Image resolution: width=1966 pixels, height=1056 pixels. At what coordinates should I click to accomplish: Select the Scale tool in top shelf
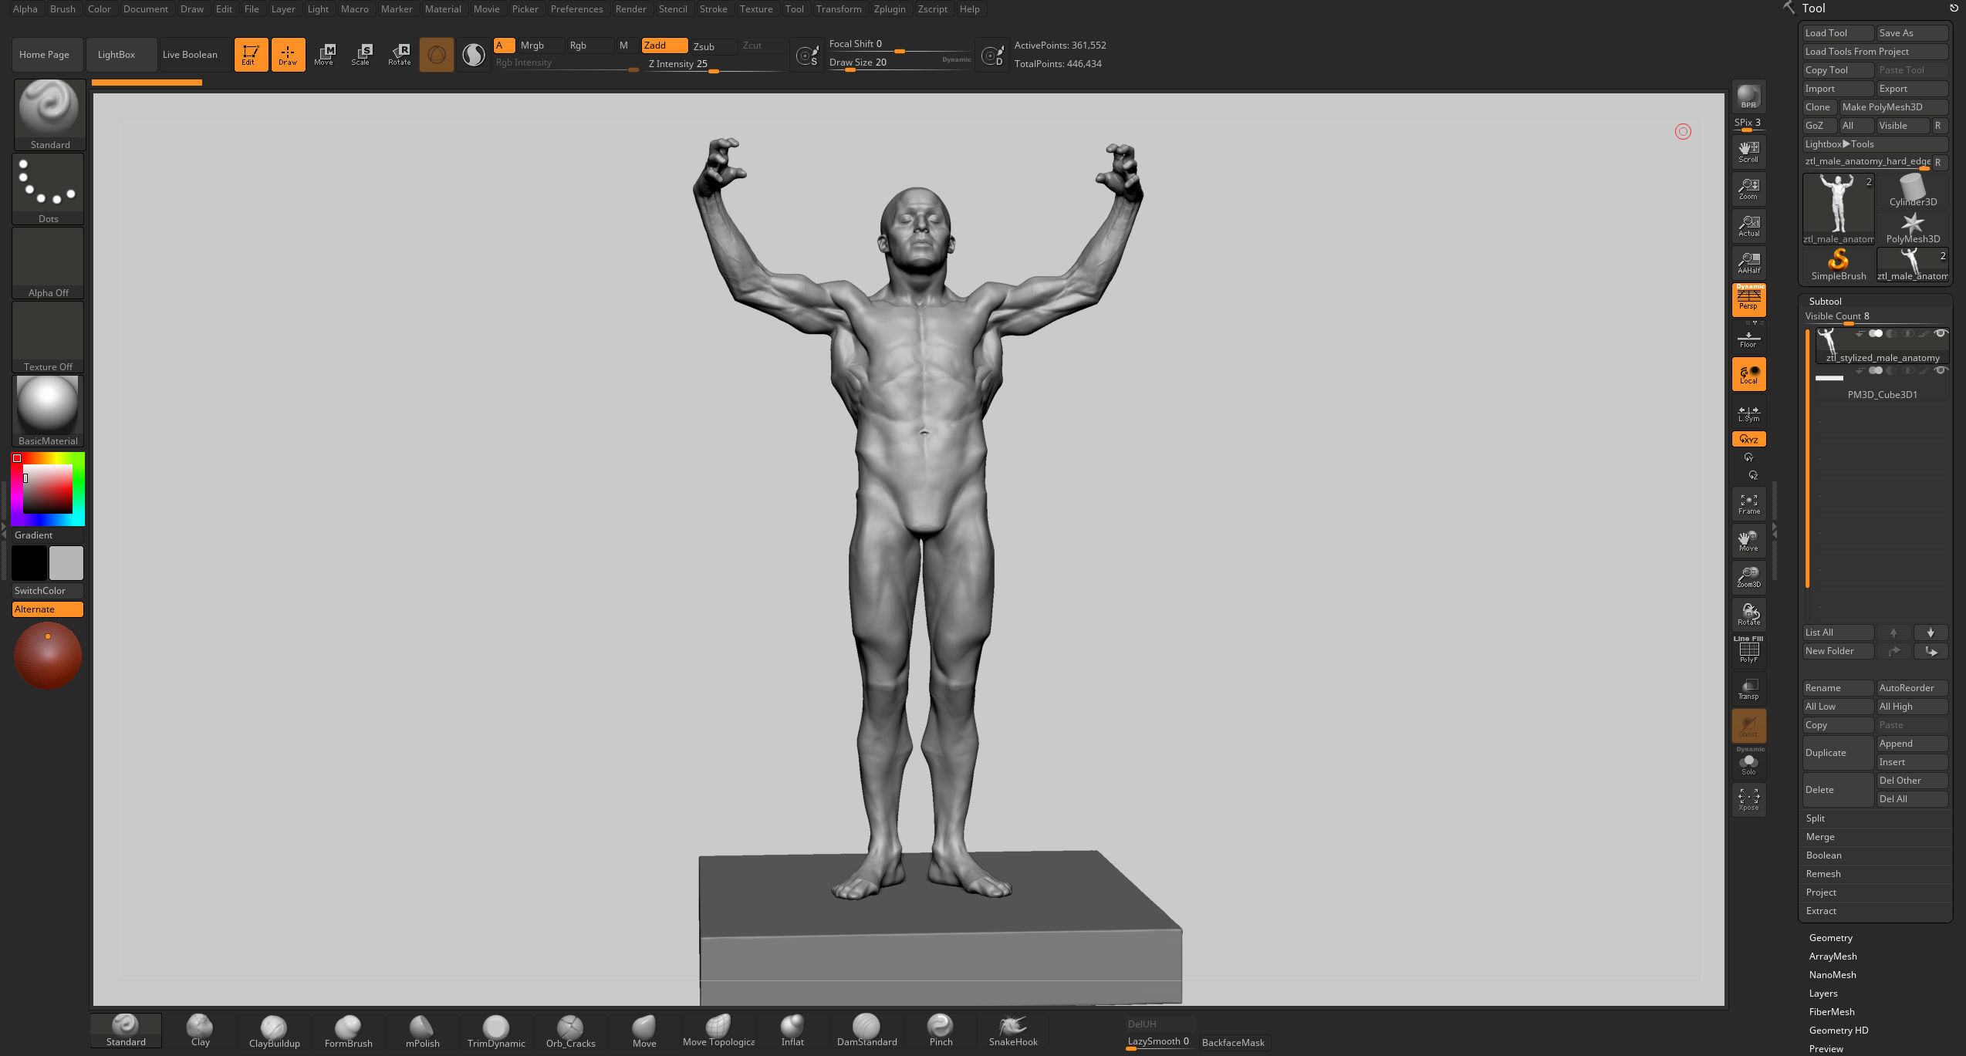click(361, 55)
